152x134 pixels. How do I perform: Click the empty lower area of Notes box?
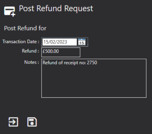point(94,83)
